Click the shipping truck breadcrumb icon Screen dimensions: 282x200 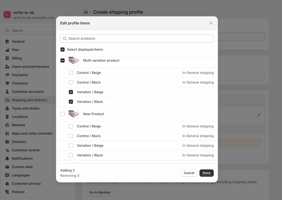[x=86, y=12]
